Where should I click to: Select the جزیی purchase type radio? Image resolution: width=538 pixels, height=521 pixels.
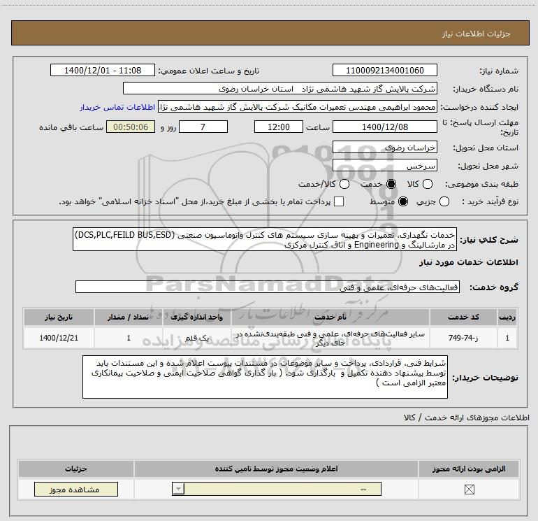[444, 201]
